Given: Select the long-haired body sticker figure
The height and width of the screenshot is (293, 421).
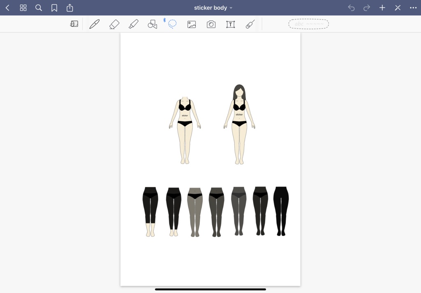Looking at the screenshot, I should tap(239, 125).
